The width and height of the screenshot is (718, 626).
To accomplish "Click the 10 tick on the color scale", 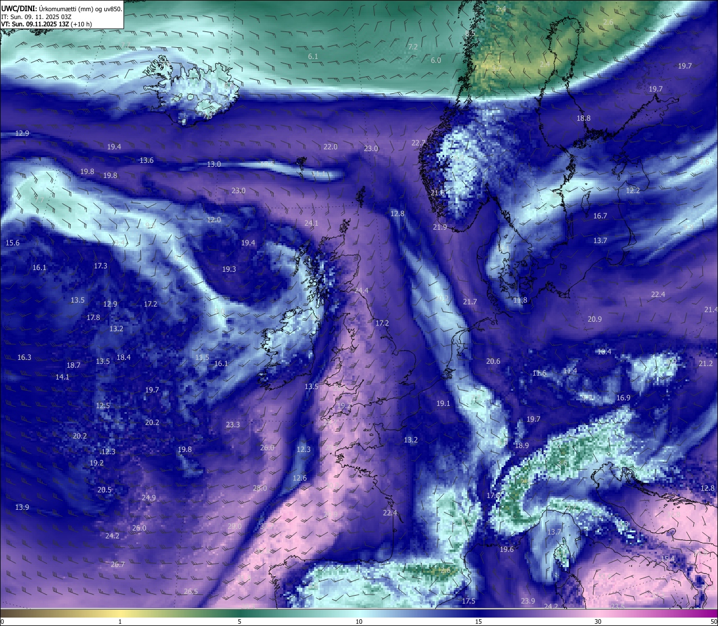I will click(x=359, y=622).
